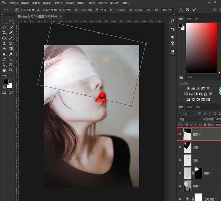Screen dimensions: 221x201
Task: Select the Eraser tool
Action: (4, 49)
